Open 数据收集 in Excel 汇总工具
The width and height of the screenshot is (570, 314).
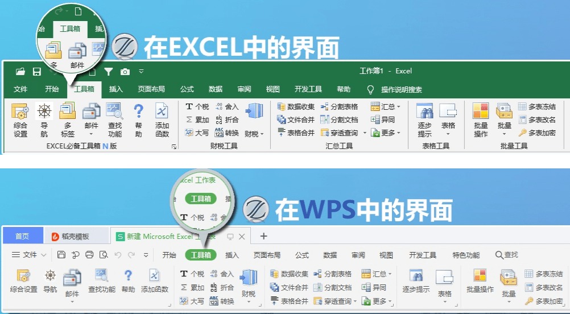(x=296, y=106)
